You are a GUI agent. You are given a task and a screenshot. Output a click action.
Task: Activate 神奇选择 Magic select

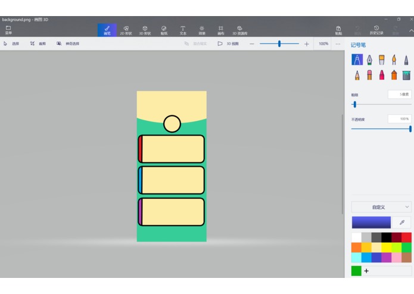pyautogui.click(x=68, y=43)
